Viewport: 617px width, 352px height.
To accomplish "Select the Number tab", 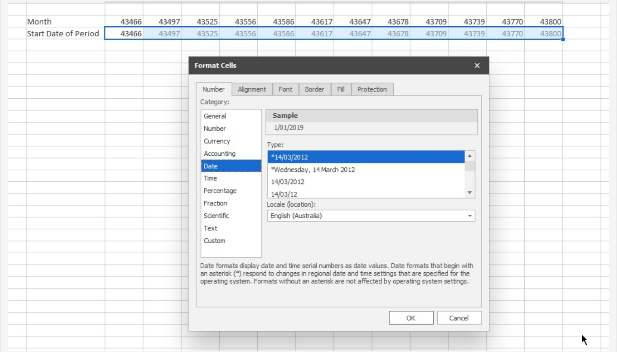I will coord(214,89).
